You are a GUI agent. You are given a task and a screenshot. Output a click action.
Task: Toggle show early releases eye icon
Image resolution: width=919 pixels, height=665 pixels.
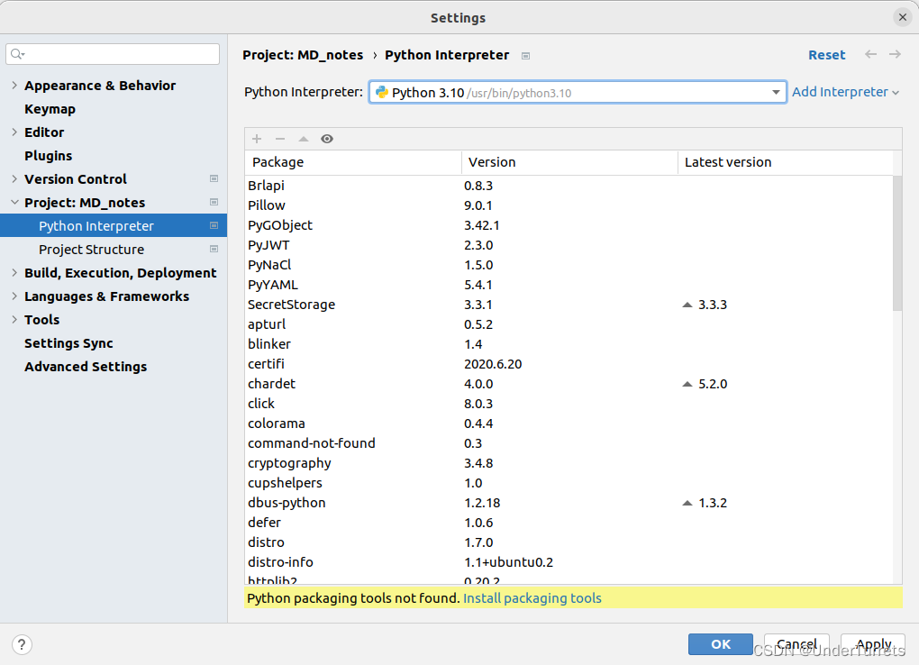(327, 139)
